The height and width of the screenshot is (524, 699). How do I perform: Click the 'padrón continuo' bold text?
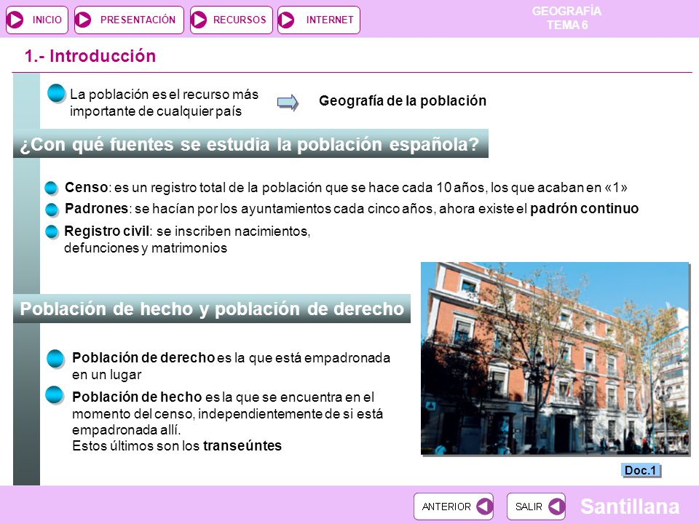(584, 209)
